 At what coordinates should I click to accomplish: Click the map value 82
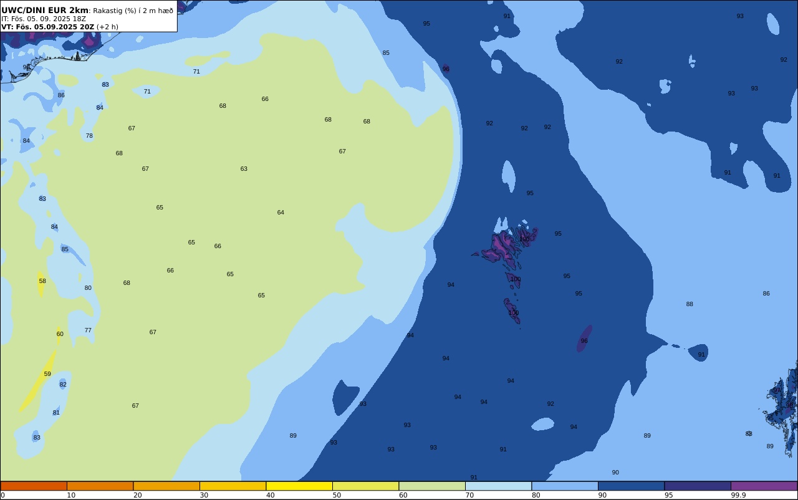63,385
